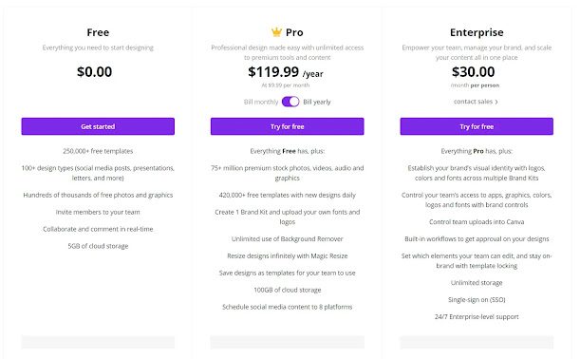Click 'Unlimited use of Background Remover' feature

tap(288, 239)
